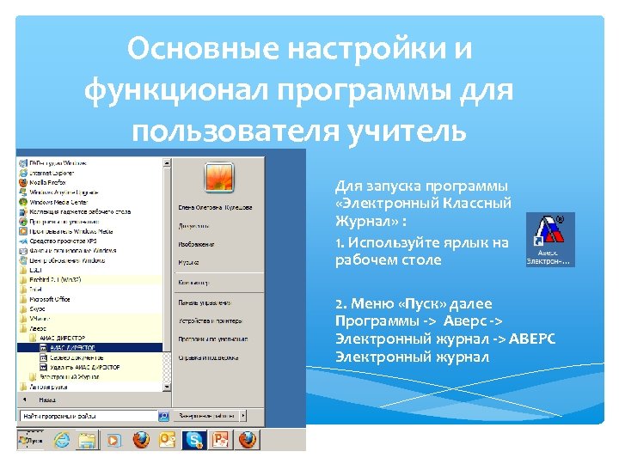
Task: Expand the Microsoft Office folder
Action: point(45,299)
